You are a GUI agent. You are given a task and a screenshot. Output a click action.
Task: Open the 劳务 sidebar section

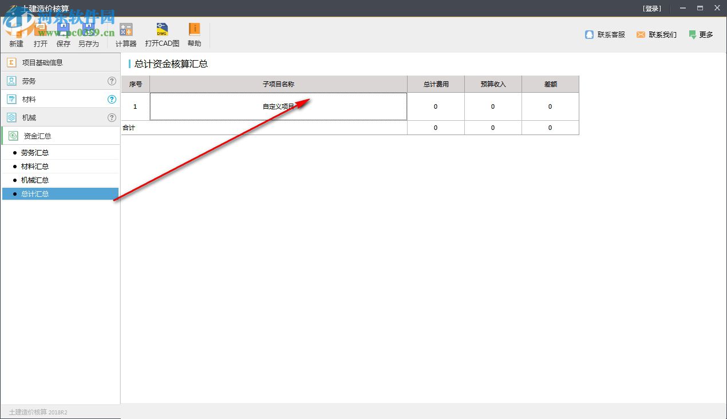pyautogui.click(x=60, y=81)
